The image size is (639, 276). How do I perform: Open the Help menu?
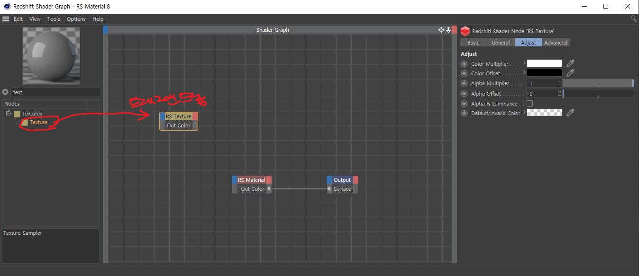(x=98, y=19)
